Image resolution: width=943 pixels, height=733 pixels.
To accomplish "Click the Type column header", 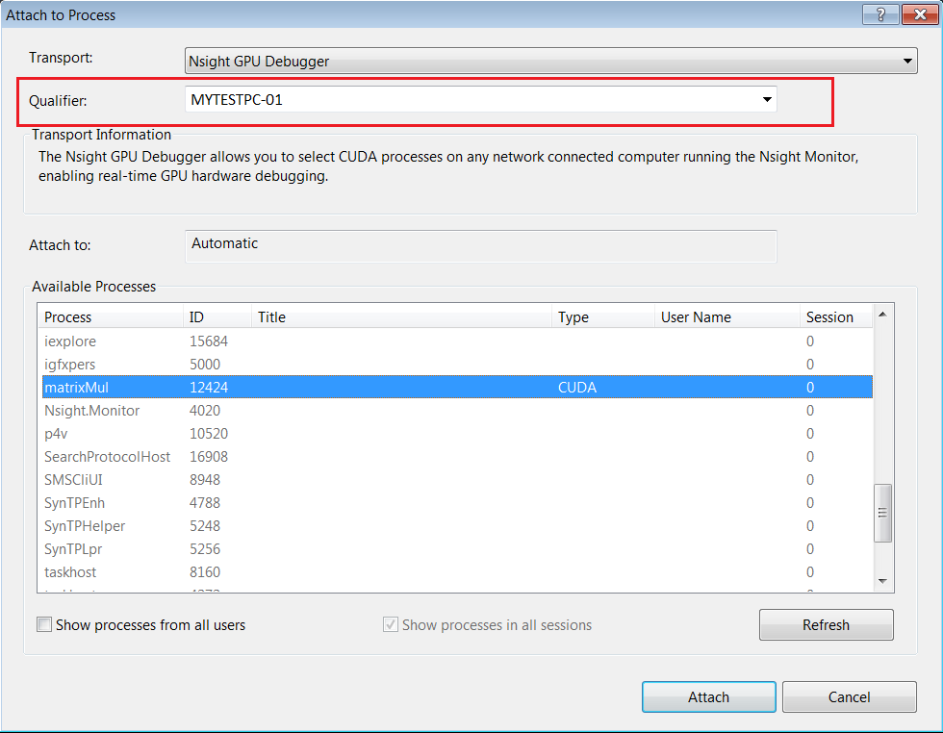I will [601, 316].
